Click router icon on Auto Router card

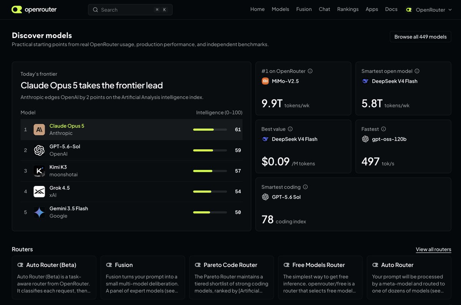pos(375,265)
